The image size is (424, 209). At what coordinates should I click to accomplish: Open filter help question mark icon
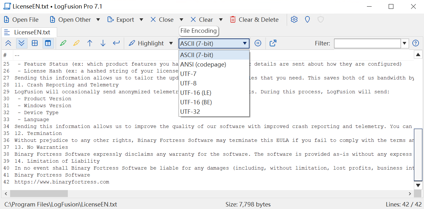pos(416,43)
